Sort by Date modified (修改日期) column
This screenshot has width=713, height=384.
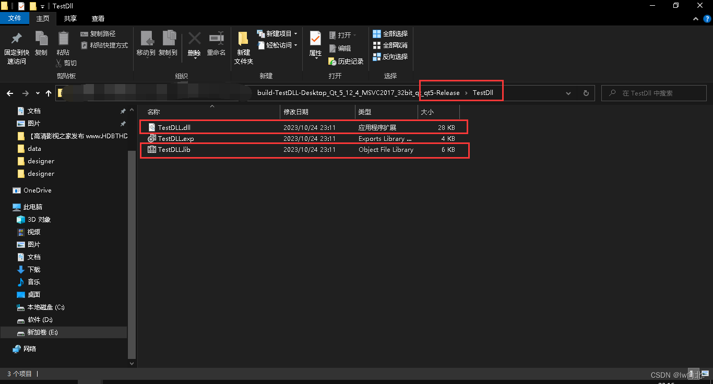317,112
